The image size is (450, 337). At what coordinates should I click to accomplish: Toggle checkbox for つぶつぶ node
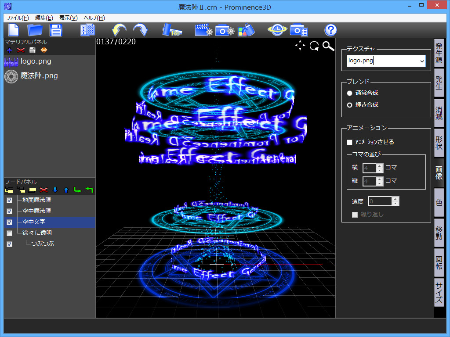pos(10,244)
